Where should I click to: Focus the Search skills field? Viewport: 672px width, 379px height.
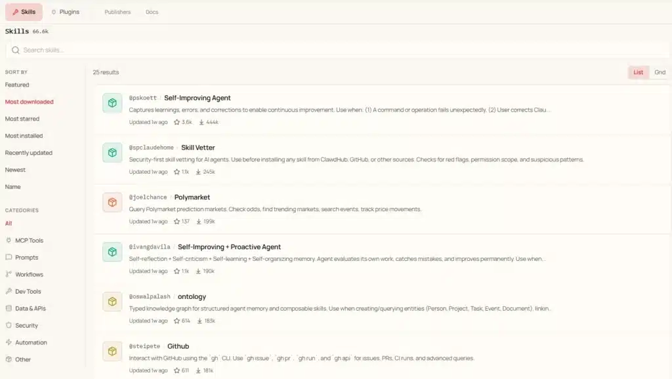pos(338,50)
